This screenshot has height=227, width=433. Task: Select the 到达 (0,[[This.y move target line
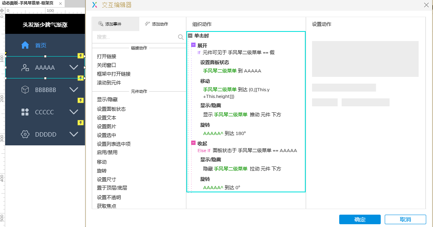tap(236, 93)
